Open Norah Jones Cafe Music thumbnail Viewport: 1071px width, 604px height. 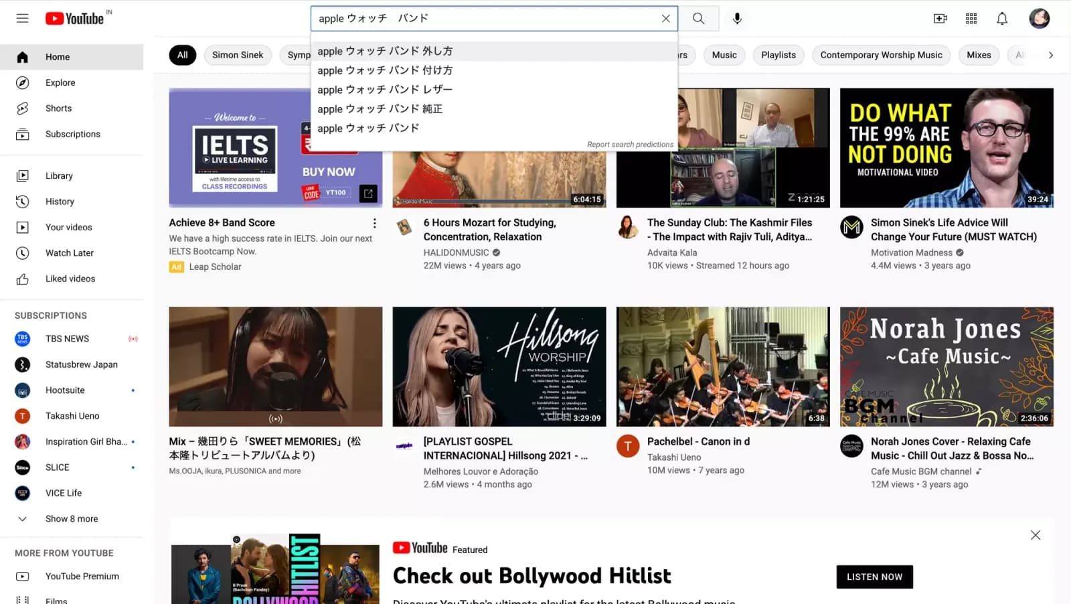coord(946,366)
